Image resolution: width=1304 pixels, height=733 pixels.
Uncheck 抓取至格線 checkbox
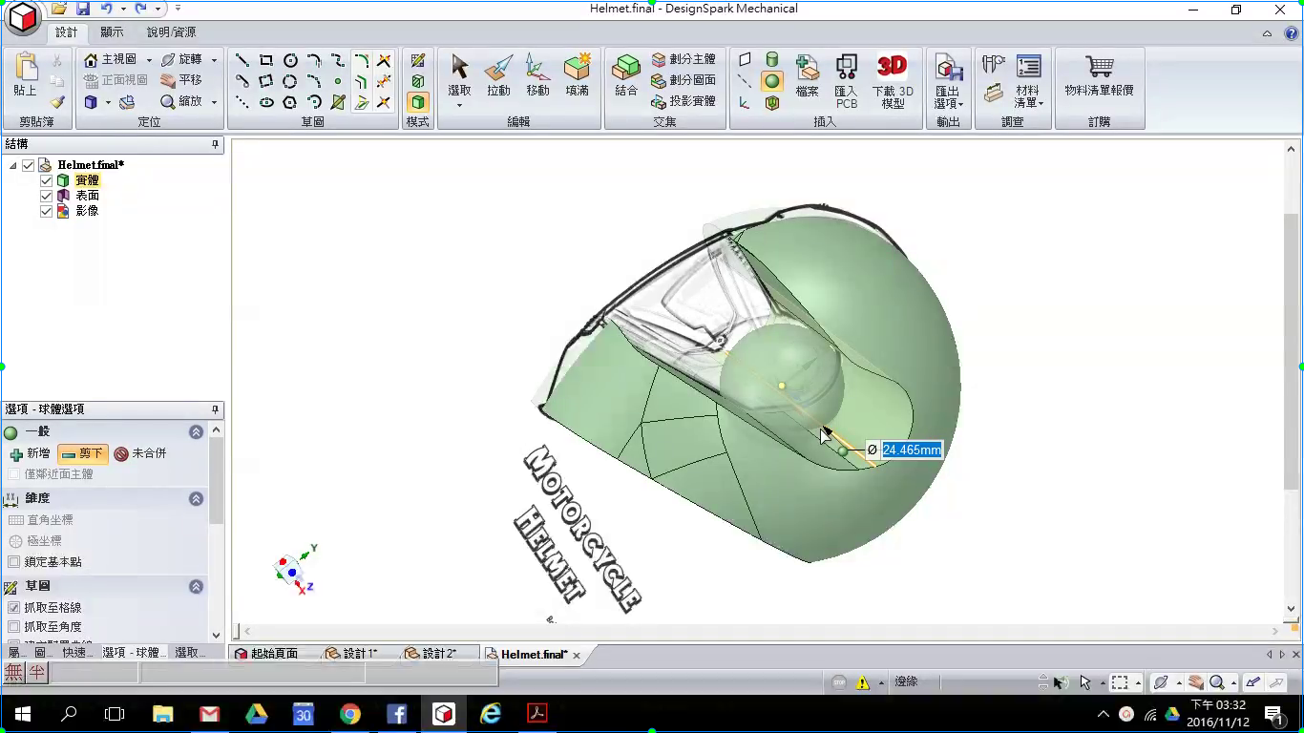pyautogui.click(x=13, y=608)
